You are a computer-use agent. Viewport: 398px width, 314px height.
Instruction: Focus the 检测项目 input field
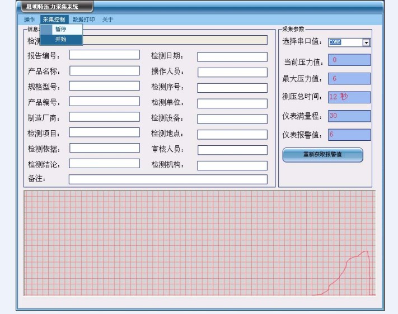pyautogui.click(x=104, y=132)
